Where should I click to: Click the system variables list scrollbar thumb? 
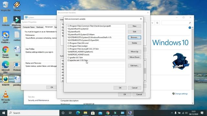pos(145,71)
